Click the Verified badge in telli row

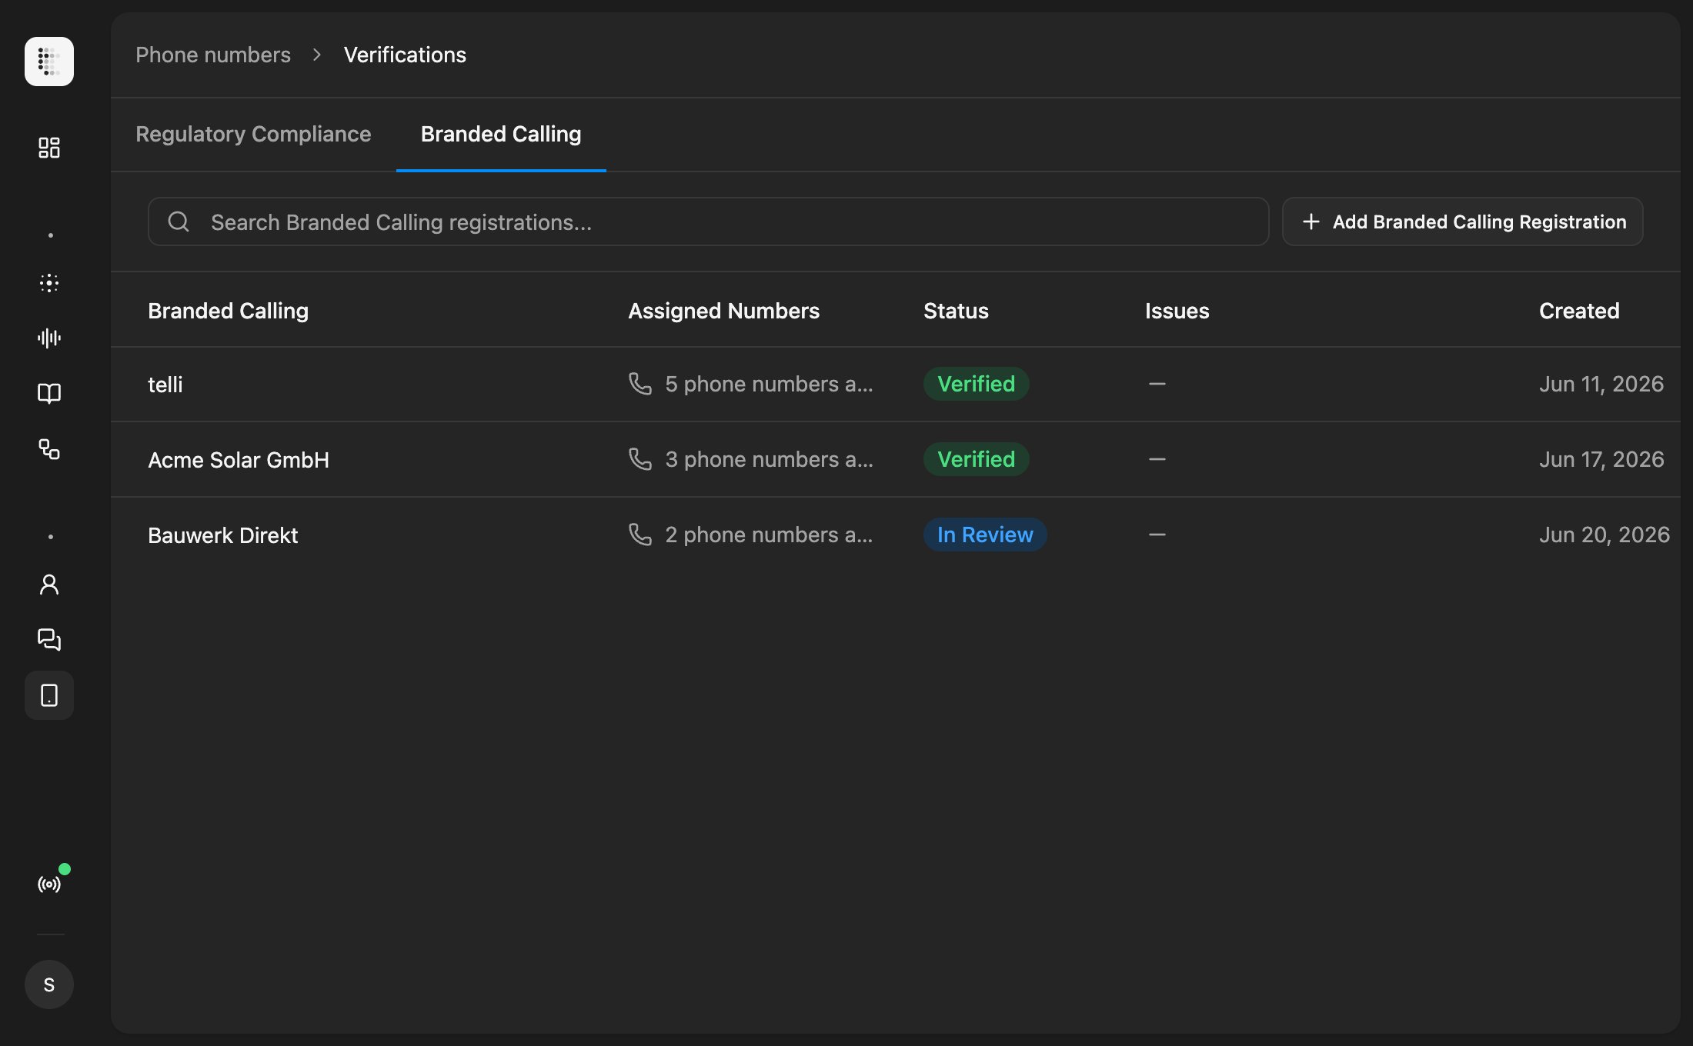[976, 384]
